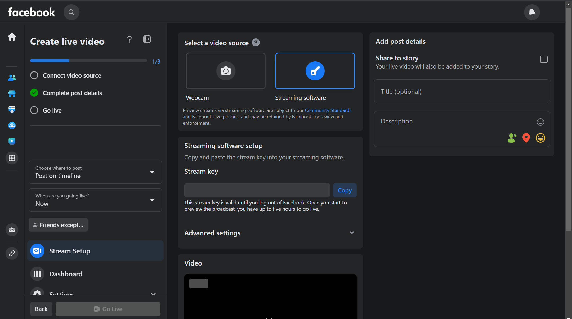Click the Back button
The height and width of the screenshot is (319, 572).
(41, 309)
